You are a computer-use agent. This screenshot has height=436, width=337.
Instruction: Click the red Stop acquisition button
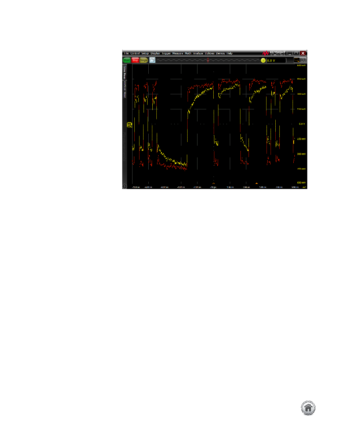(135, 60)
